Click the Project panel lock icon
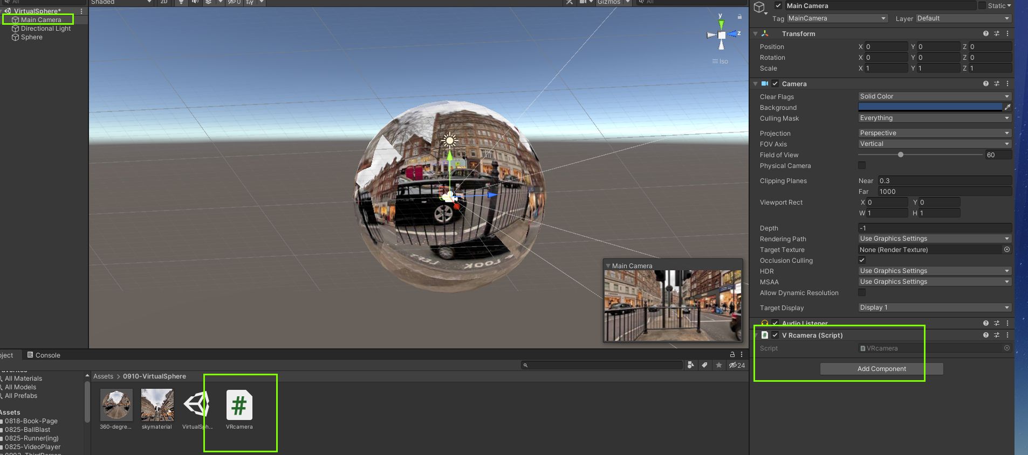This screenshot has height=455, width=1028. click(732, 355)
